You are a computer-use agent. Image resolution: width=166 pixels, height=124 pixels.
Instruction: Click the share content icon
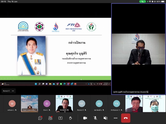coord(60,118)
